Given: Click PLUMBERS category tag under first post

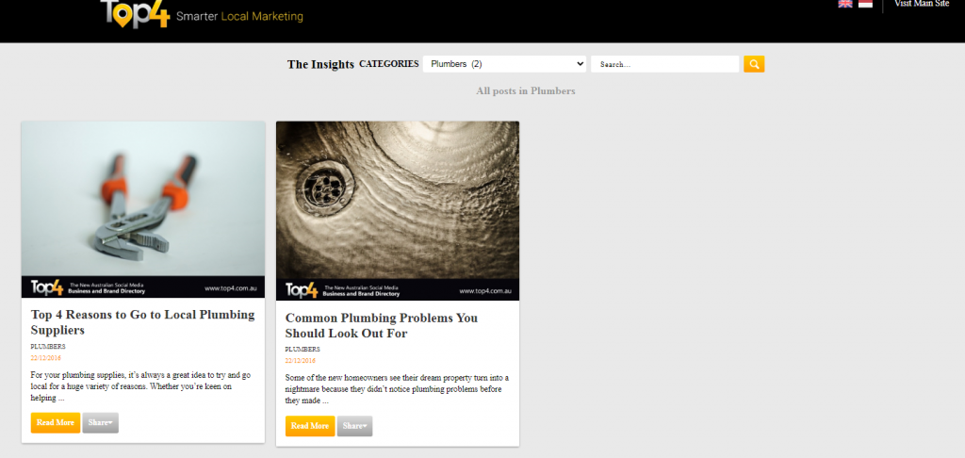Looking at the screenshot, I should pyautogui.click(x=48, y=347).
